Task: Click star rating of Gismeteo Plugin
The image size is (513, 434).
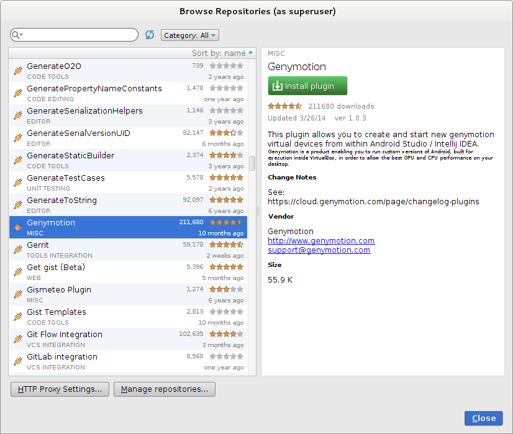Action: coord(227,289)
